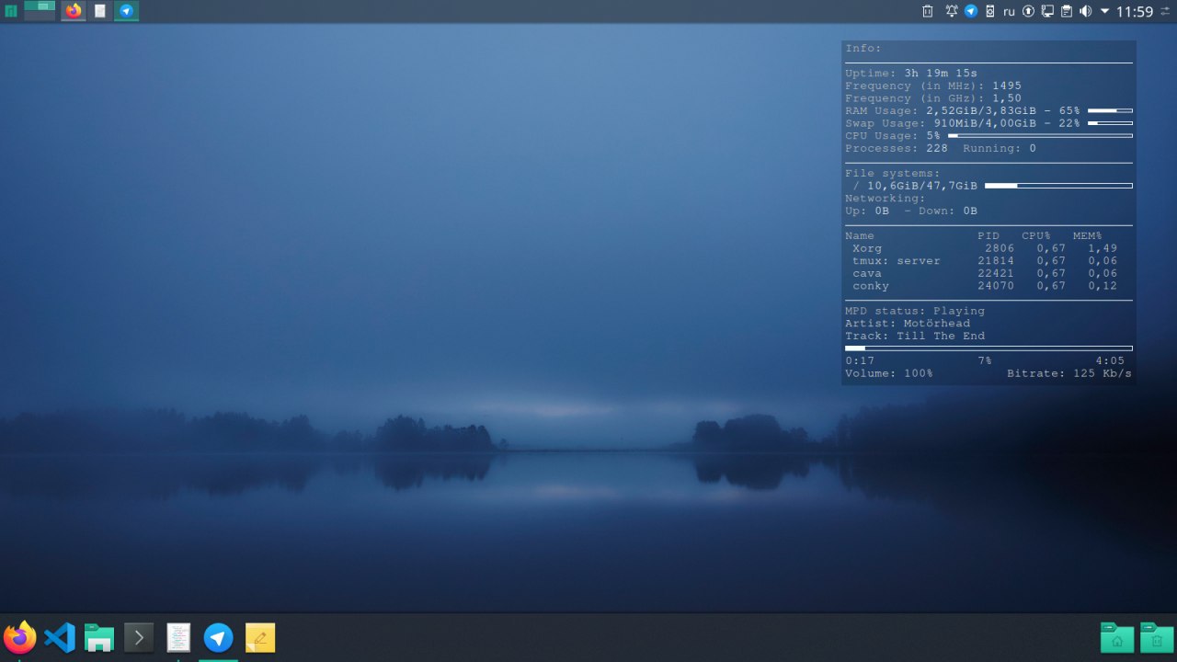The image size is (1177, 662).
Task: Open panel settings via the sliders icon
Action: [1166, 11]
